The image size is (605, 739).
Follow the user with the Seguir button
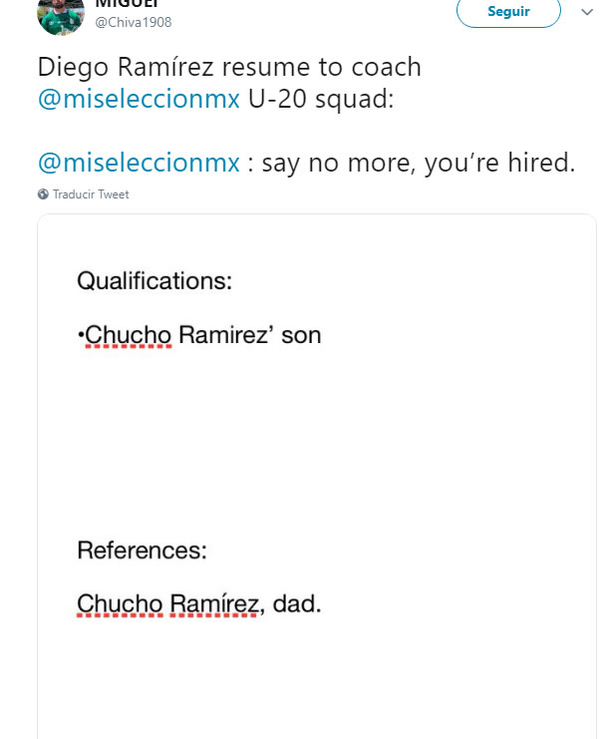[508, 11]
